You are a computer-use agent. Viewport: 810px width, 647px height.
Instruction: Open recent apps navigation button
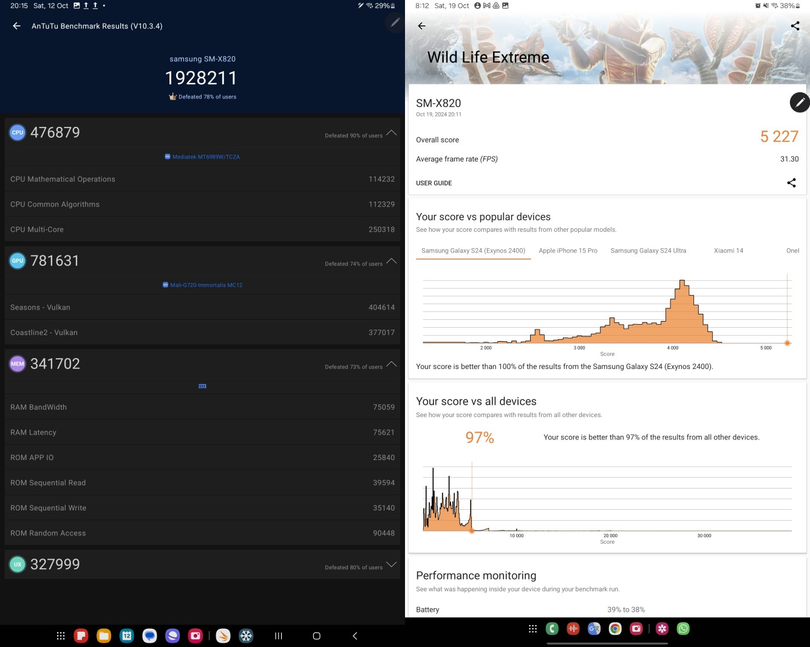279,635
